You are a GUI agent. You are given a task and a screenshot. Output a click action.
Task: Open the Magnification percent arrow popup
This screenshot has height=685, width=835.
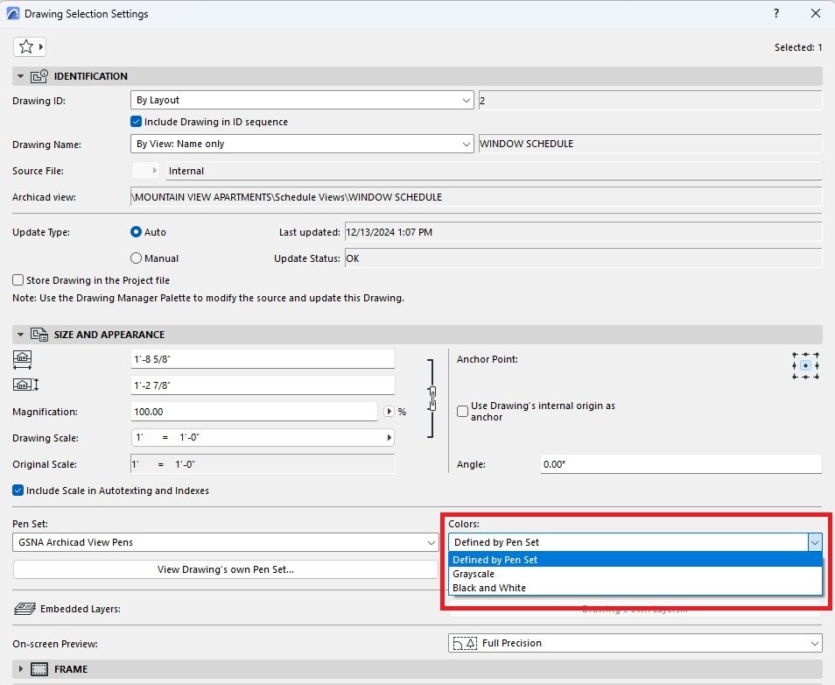[389, 411]
